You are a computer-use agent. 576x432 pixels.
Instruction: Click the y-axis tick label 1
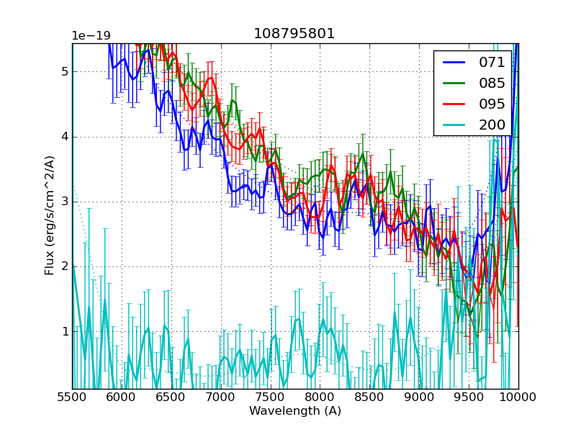63,332
